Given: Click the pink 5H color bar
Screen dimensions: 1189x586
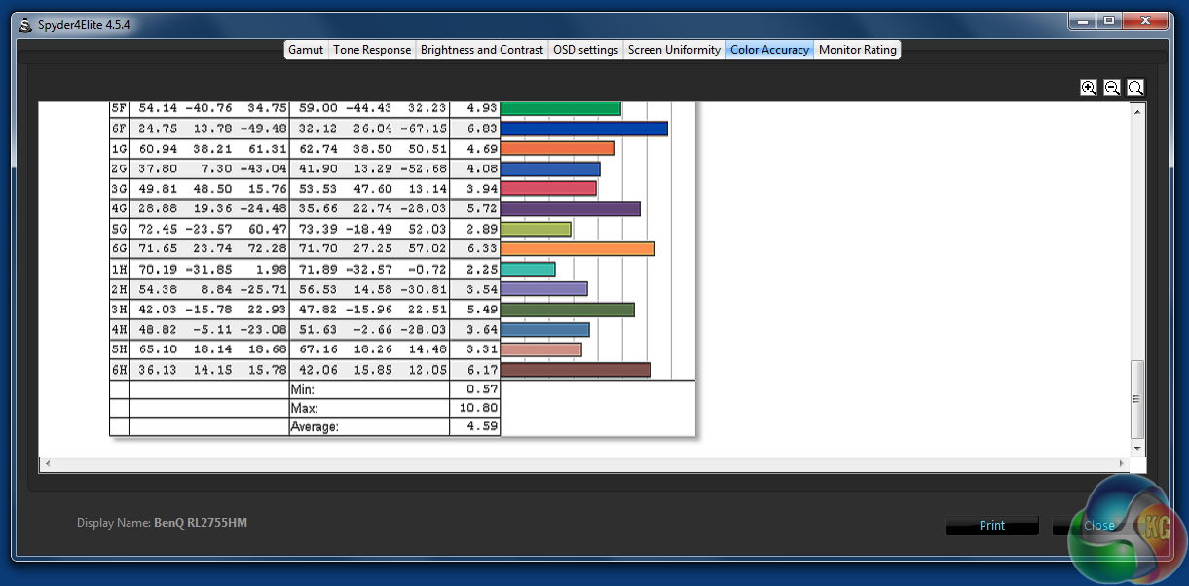Looking at the screenshot, I should tap(540, 349).
